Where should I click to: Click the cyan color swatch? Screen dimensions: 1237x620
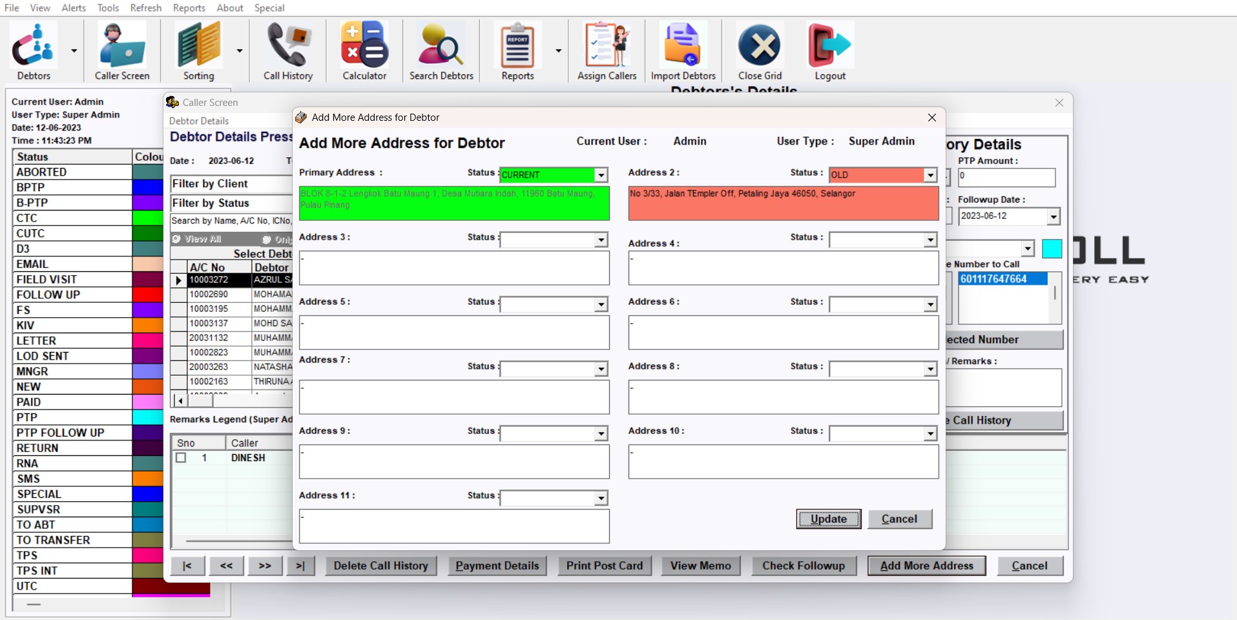click(x=1052, y=249)
